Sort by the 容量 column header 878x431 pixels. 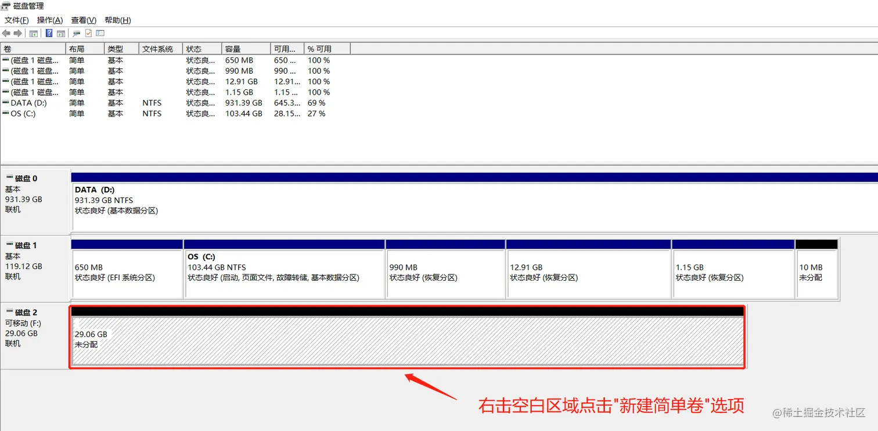click(x=246, y=49)
